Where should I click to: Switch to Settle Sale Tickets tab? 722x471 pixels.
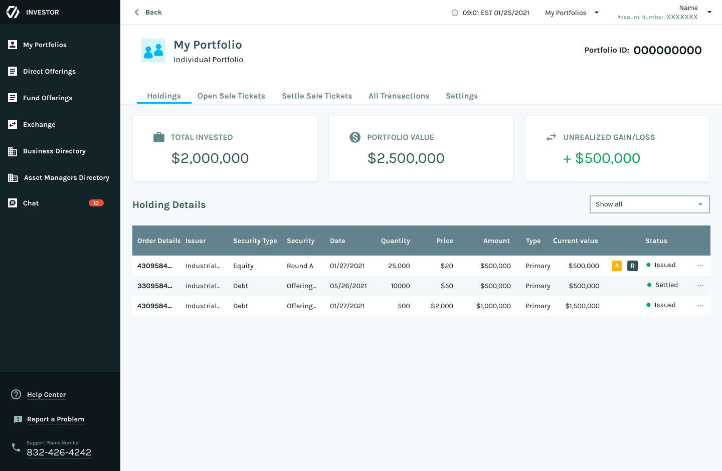pos(317,96)
